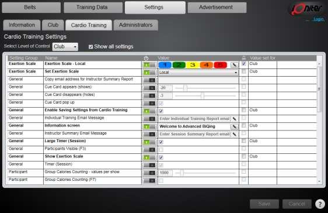Image resolution: width=328 pixels, height=213 pixels.
Task: Switch to the Training Data tab
Action: (93, 8)
